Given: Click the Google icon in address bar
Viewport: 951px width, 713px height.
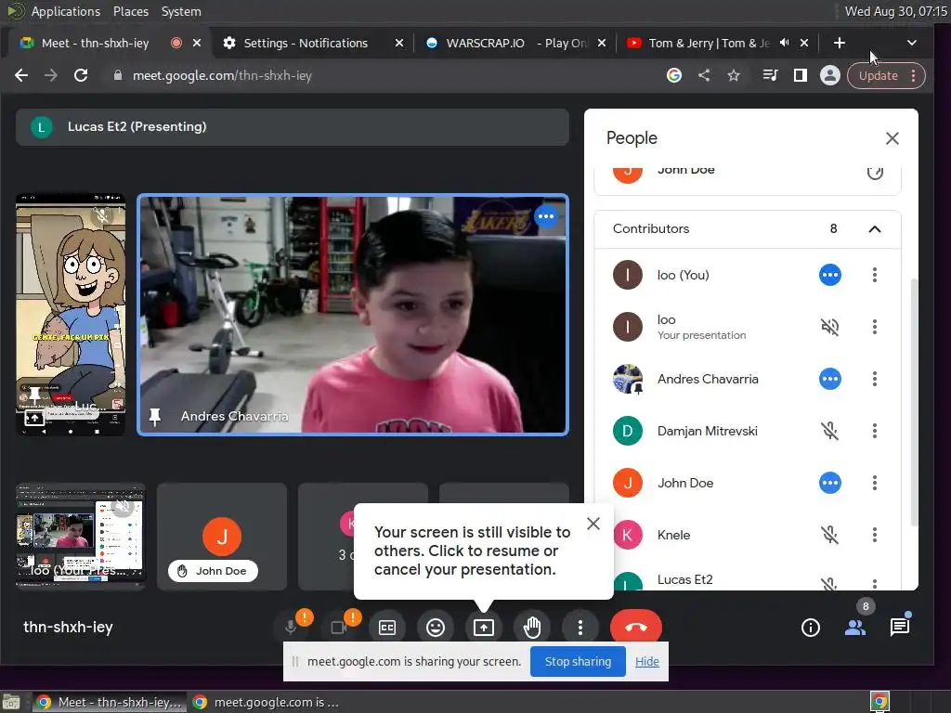Looking at the screenshot, I should click(674, 75).
